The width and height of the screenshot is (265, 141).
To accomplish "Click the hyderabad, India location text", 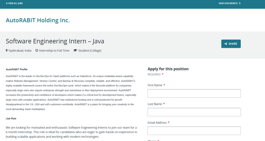I will coord(20,51).
